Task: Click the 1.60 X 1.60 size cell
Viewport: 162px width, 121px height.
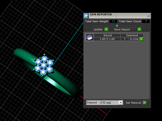Action: (x=107, y=39)
